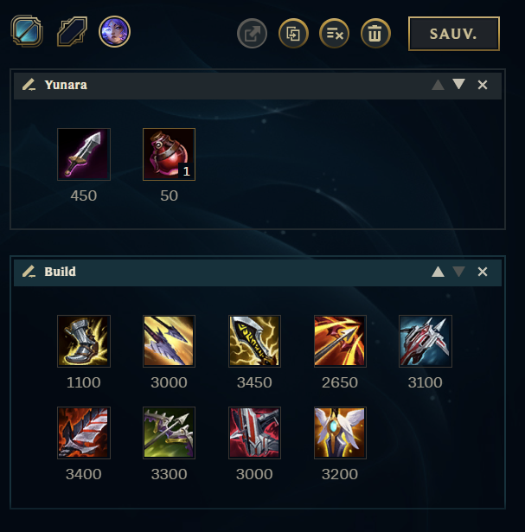The image size is (525, 532).
Task: Open the export item set icon
Action: click(252, 33)
